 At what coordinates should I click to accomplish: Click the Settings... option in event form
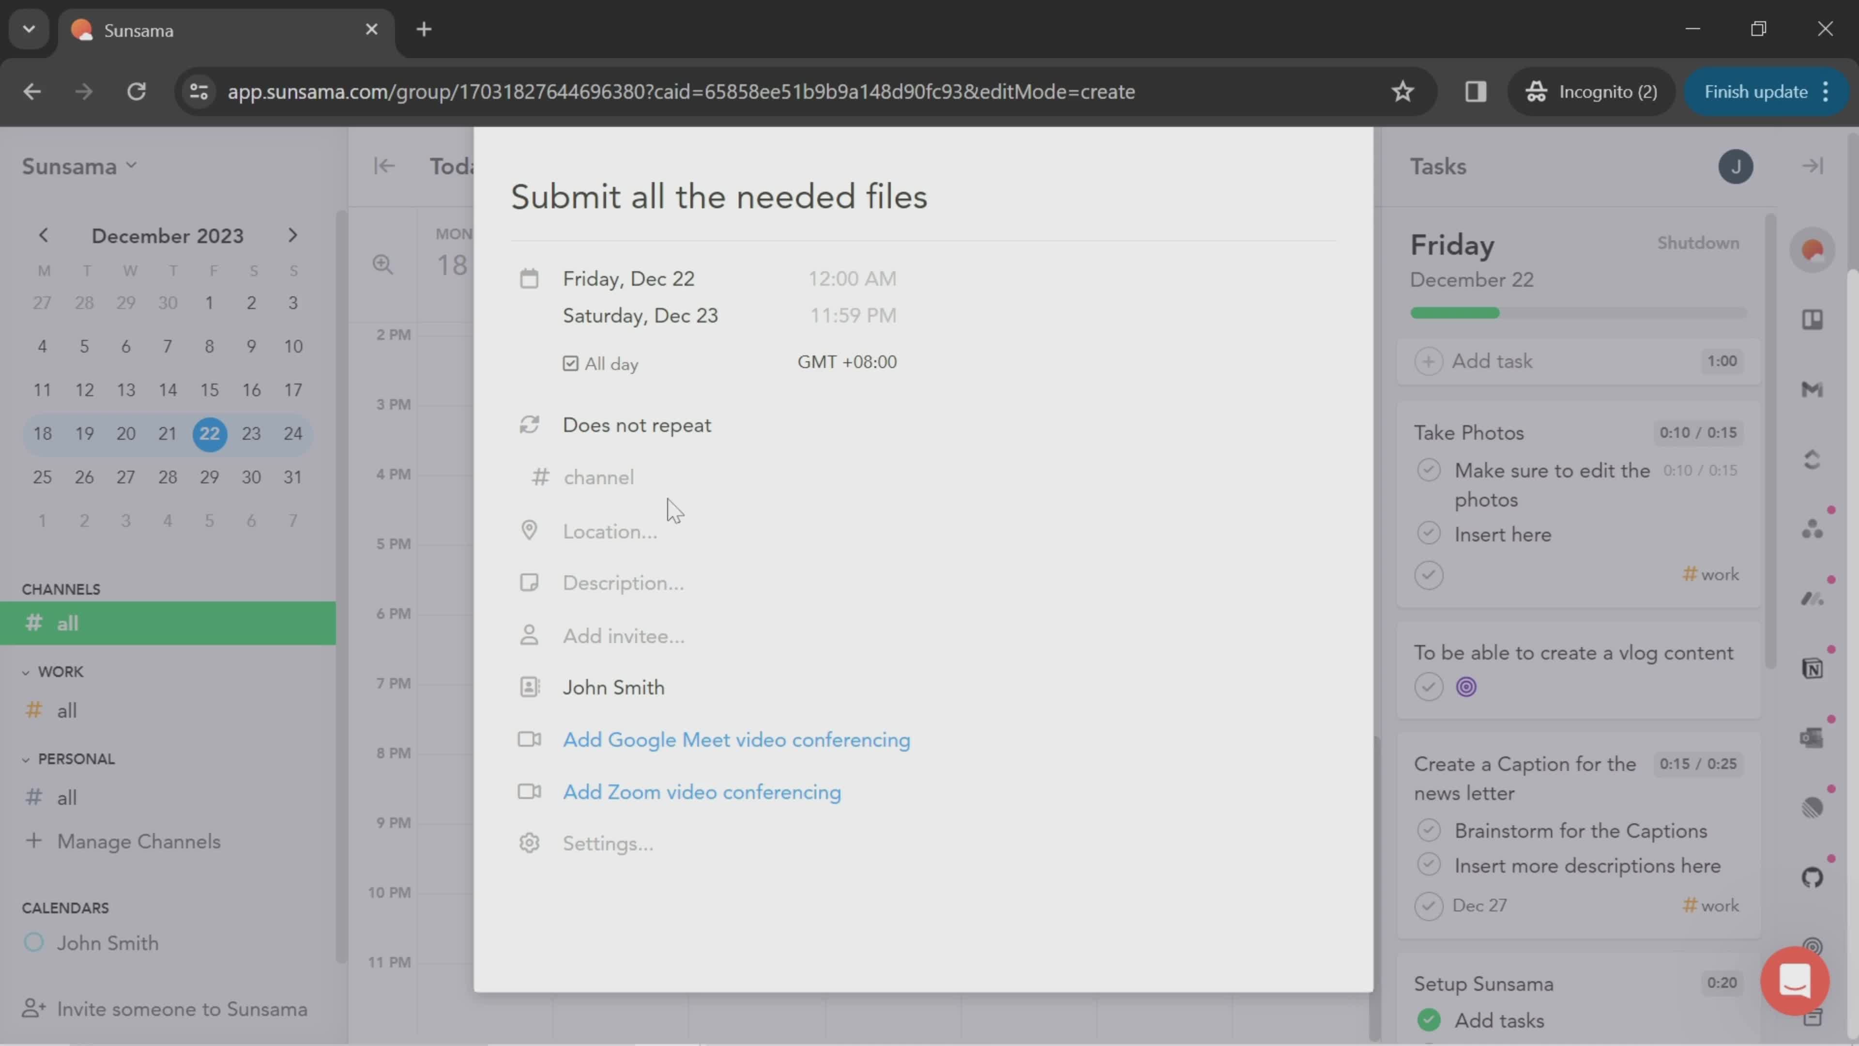[x=608, y=843]
